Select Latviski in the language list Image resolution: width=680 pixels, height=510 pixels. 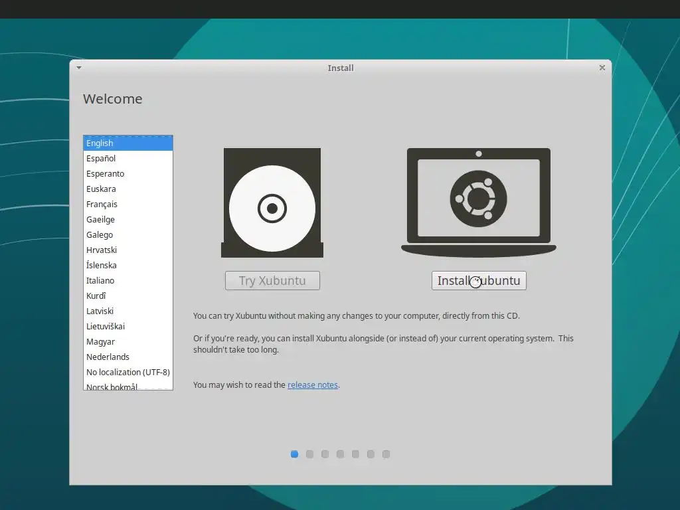tap(128, 311)
